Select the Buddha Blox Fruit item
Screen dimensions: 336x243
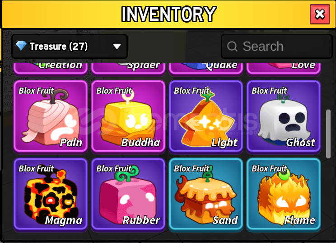(x=128, y=117)
